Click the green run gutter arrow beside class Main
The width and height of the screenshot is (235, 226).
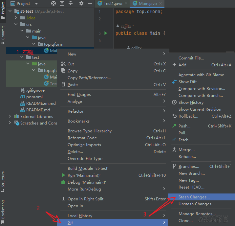(106, 33)
